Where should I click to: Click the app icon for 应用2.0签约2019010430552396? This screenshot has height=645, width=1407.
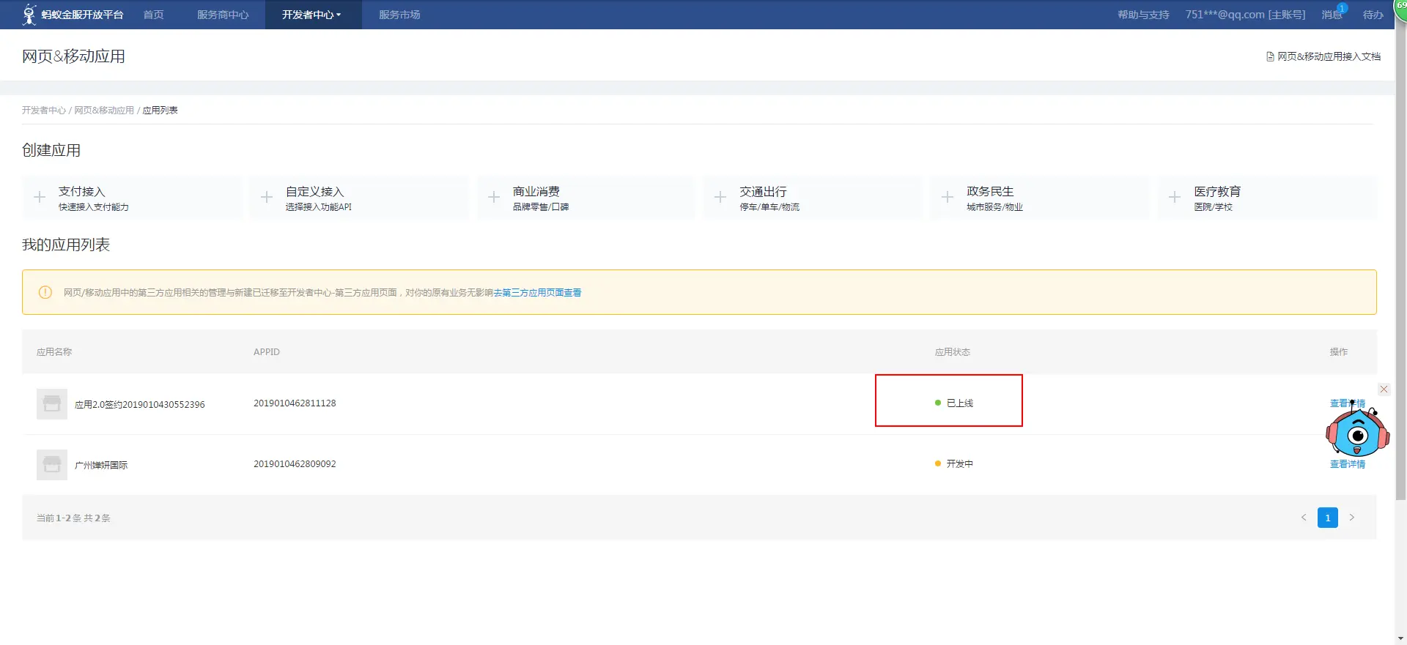[52, 404]
